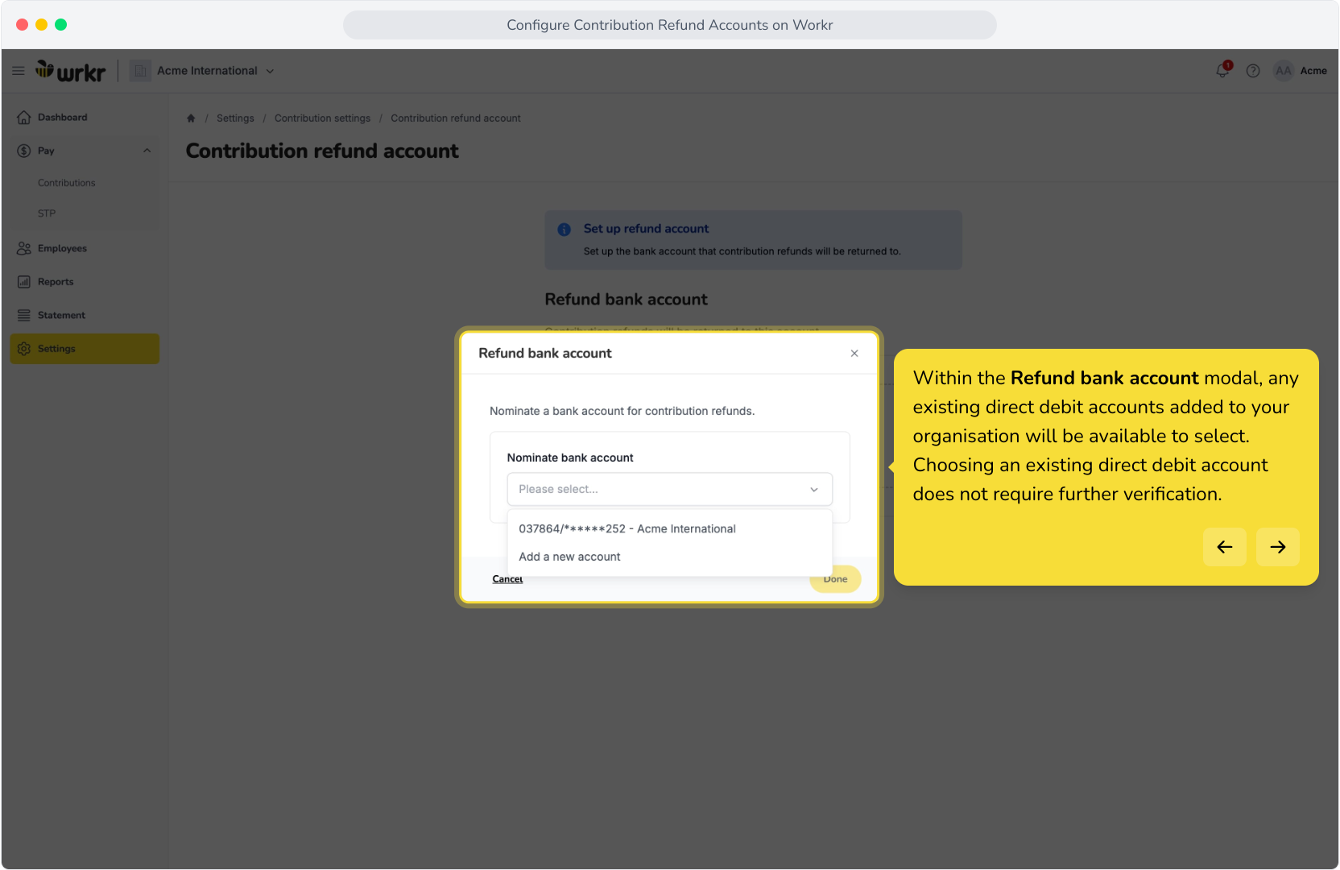
Task: Click the Done button
Action: (x=835, y=579)
